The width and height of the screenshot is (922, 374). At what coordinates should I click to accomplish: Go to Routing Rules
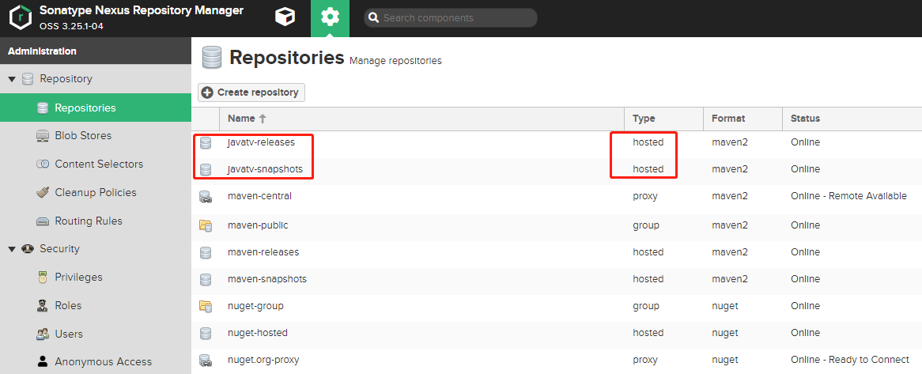click(88, 221)
